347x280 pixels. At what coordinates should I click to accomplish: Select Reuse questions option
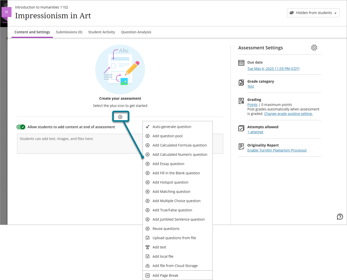coord(166,228)
